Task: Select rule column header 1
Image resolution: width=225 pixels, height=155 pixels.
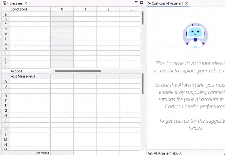Action: click(85, 9)
